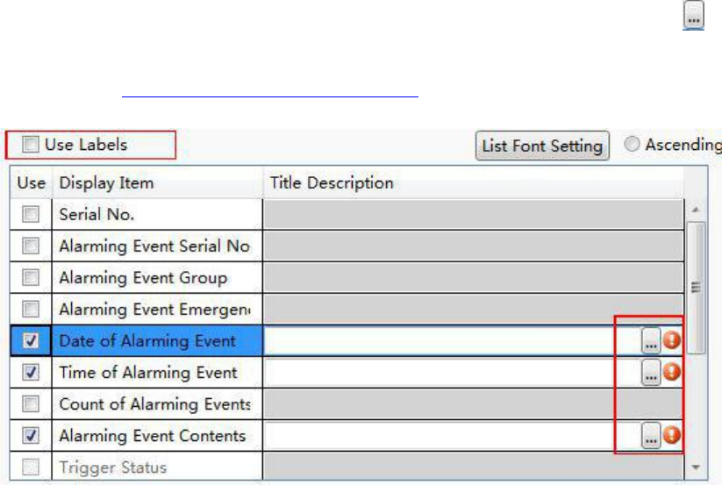Check the Serial No. use checkbox
This screenshot has height=485, width=722.
tap(31, 214)
